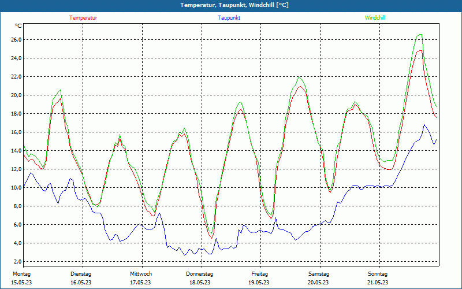
Task: Click the 20,0 y-axis value
Action: pos(17,95)
